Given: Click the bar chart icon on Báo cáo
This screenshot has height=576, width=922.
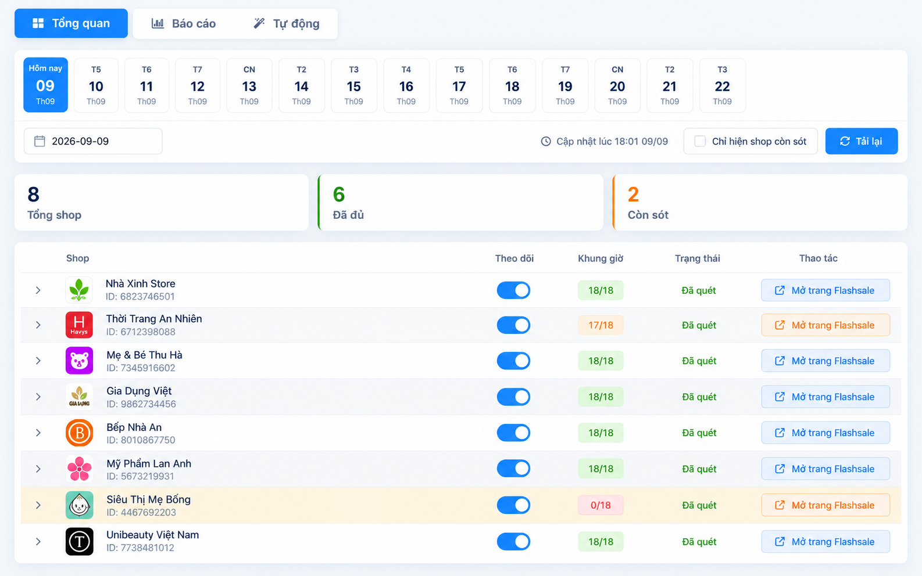Looking at the screenshot, I should tap(158, 23).
